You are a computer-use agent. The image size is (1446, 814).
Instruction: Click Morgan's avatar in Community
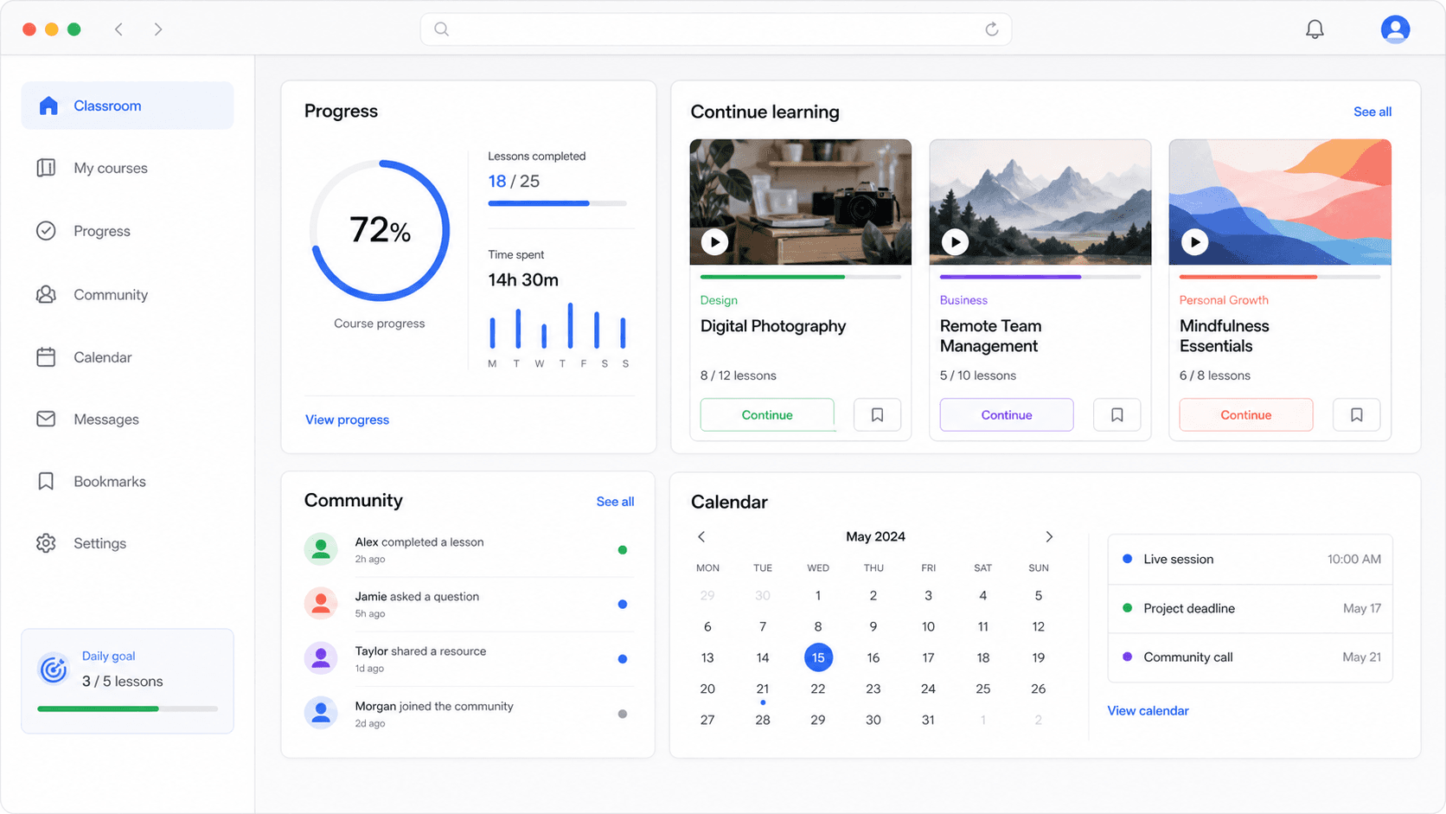point(321,714)
